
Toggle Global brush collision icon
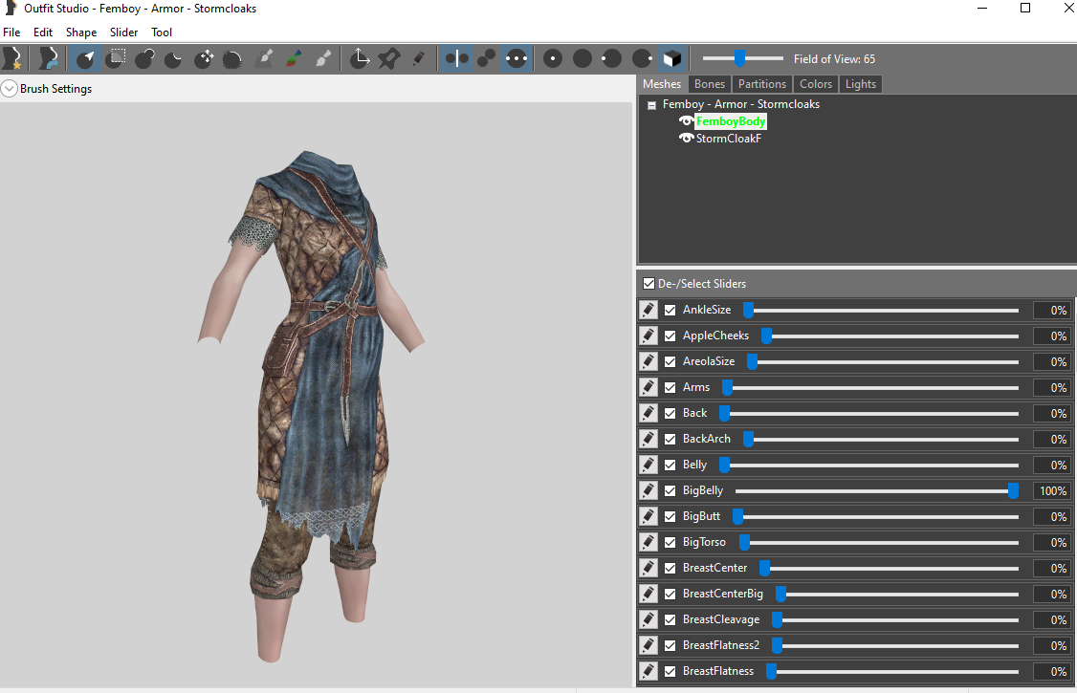pyautogui.click(x=516, y=59)
